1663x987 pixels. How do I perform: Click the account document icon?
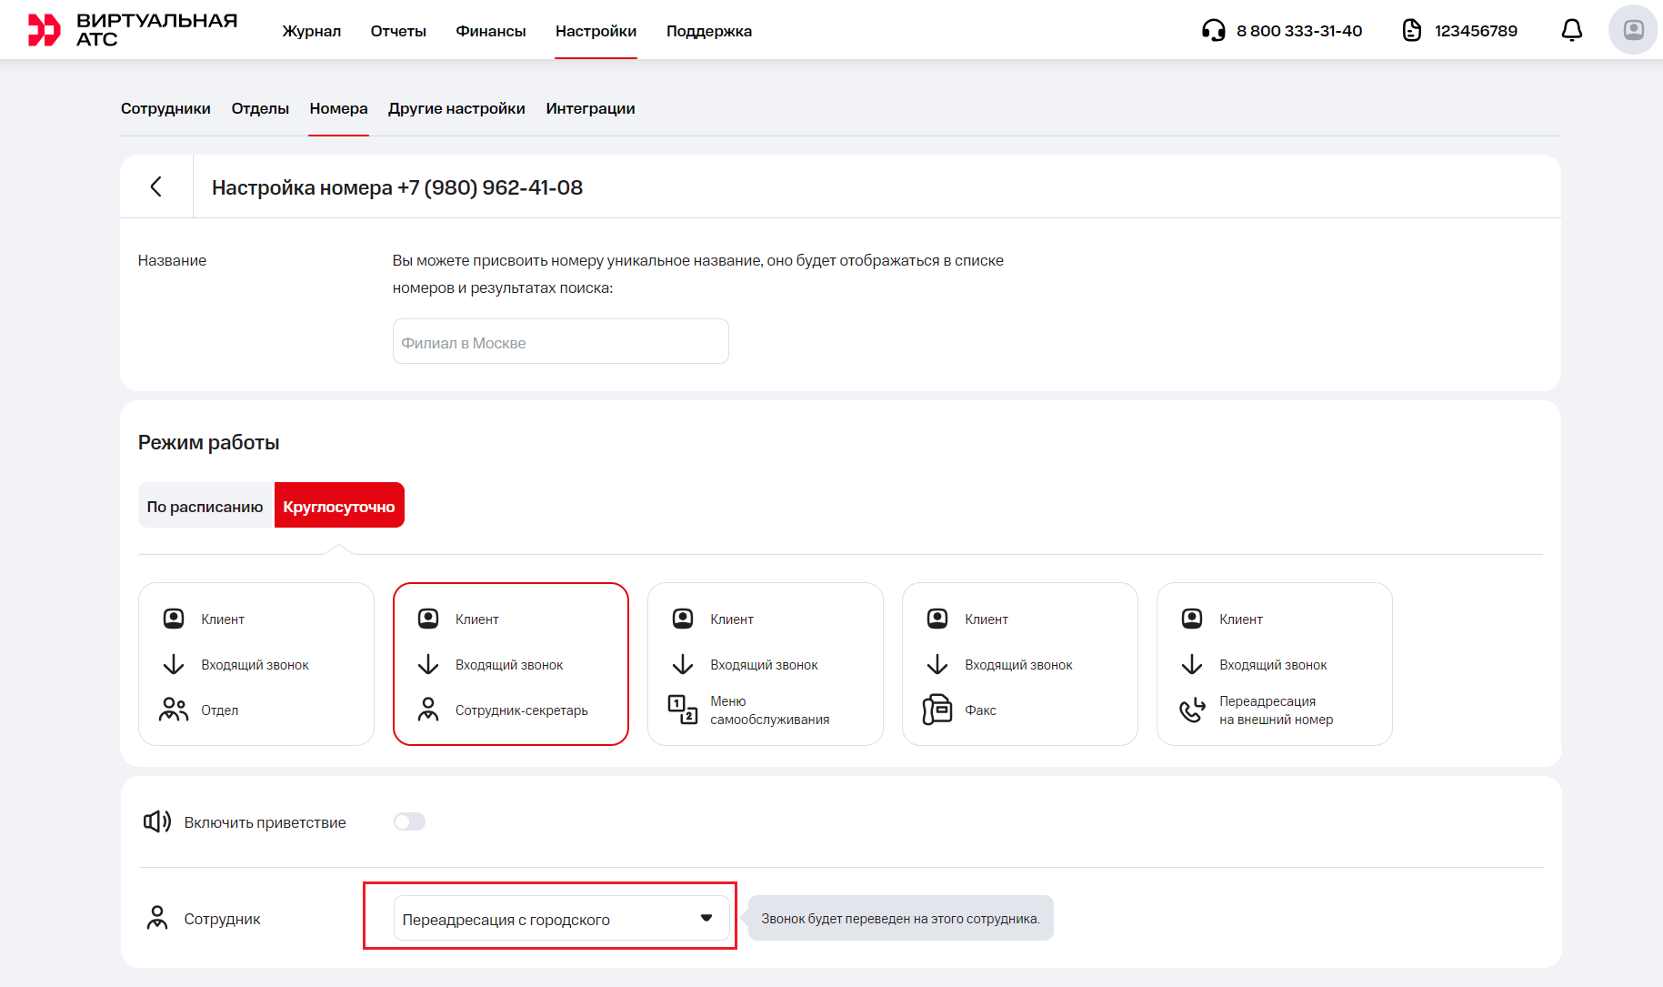point(1411,31)
